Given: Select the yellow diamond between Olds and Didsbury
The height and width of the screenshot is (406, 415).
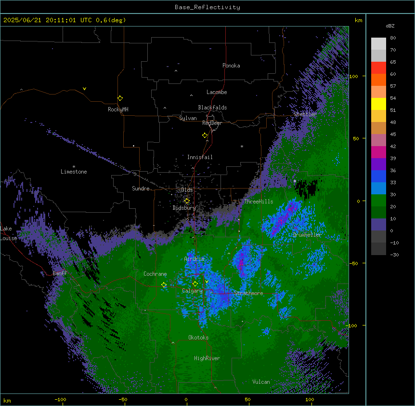Looking at the screenshot, I should coord(187,201).
